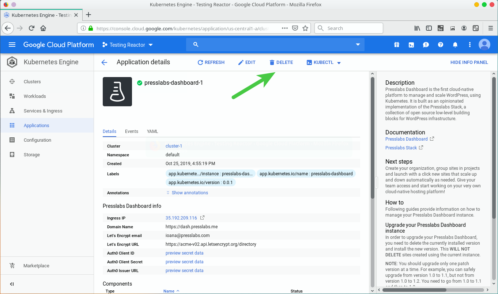
Task: Expand the KUBECTL dropdown arrow
Action: pos(339,63)
